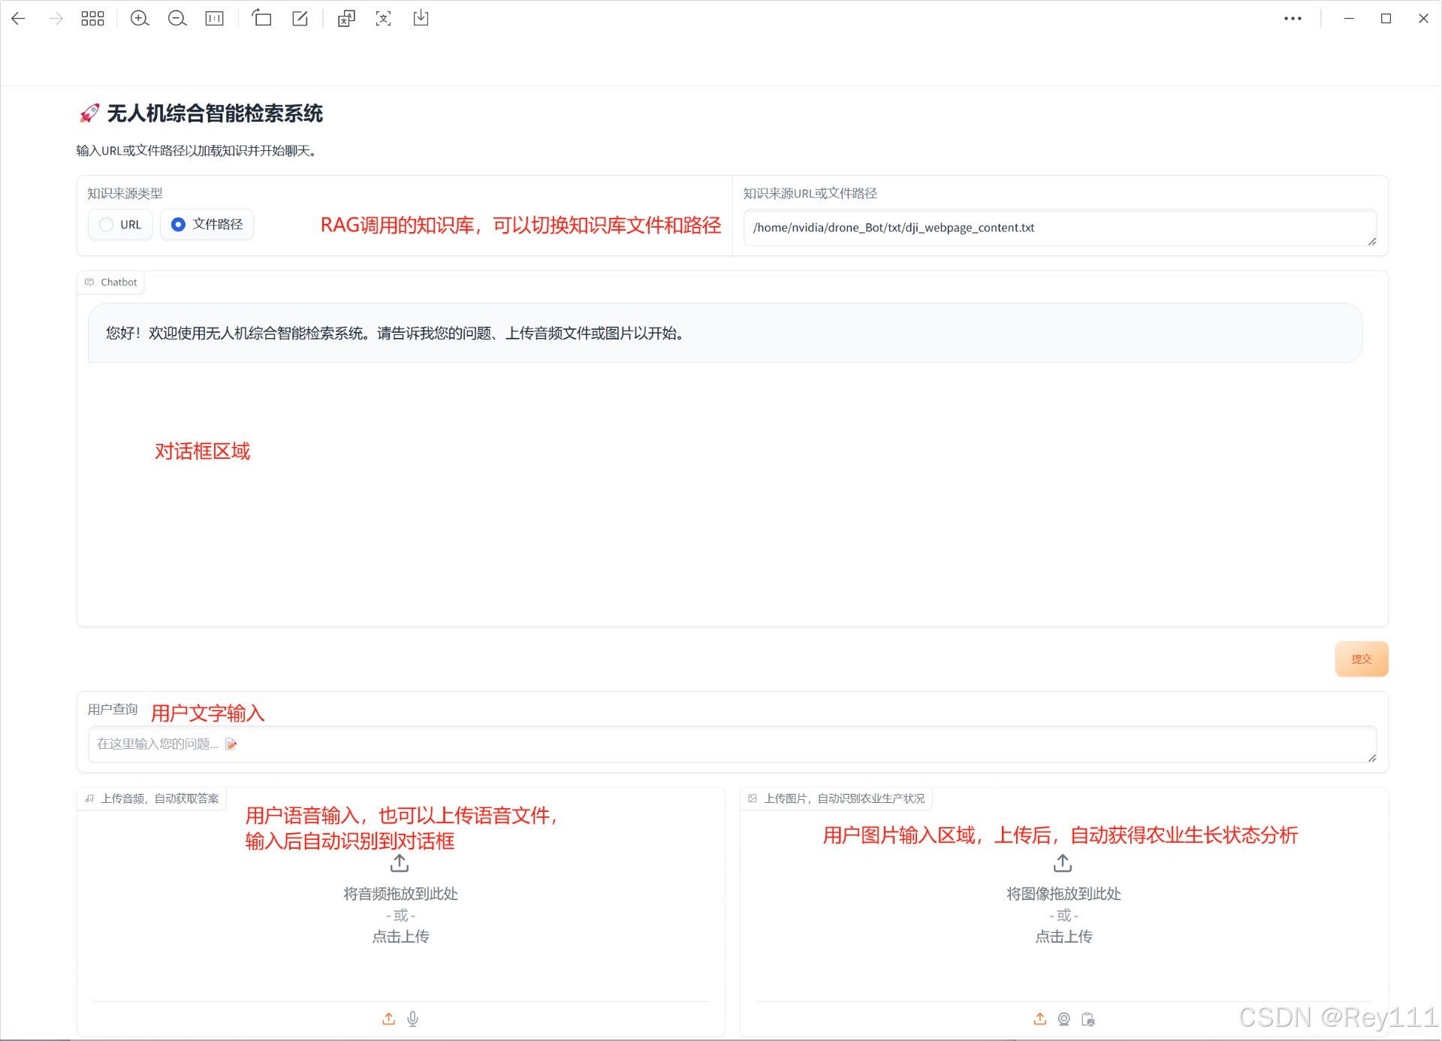
Task: Click 点击上传 in the image upload area
Action: click(1063, 936)
